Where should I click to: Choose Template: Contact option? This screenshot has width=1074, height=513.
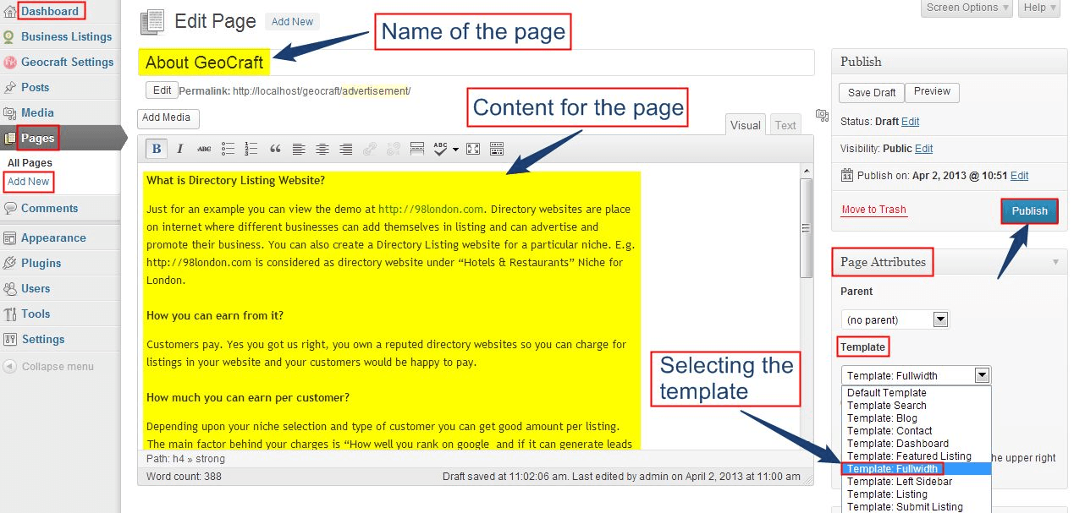click(916, 431)
